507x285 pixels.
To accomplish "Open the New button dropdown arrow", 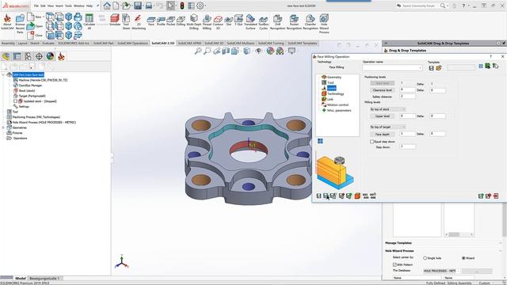I will tap(44, 17).
